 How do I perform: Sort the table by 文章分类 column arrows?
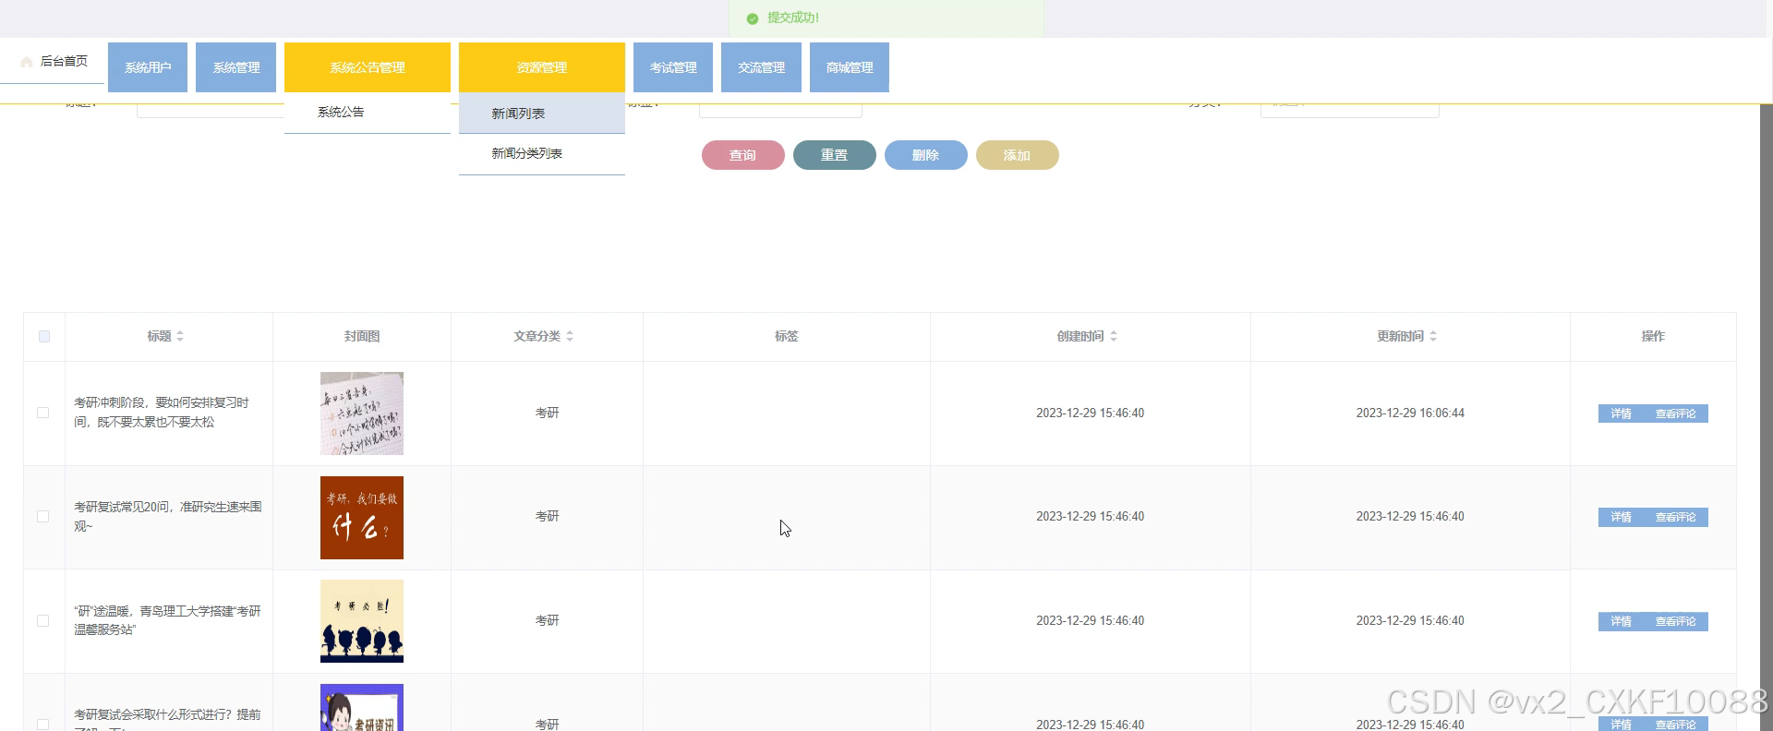tap(570, 336)
